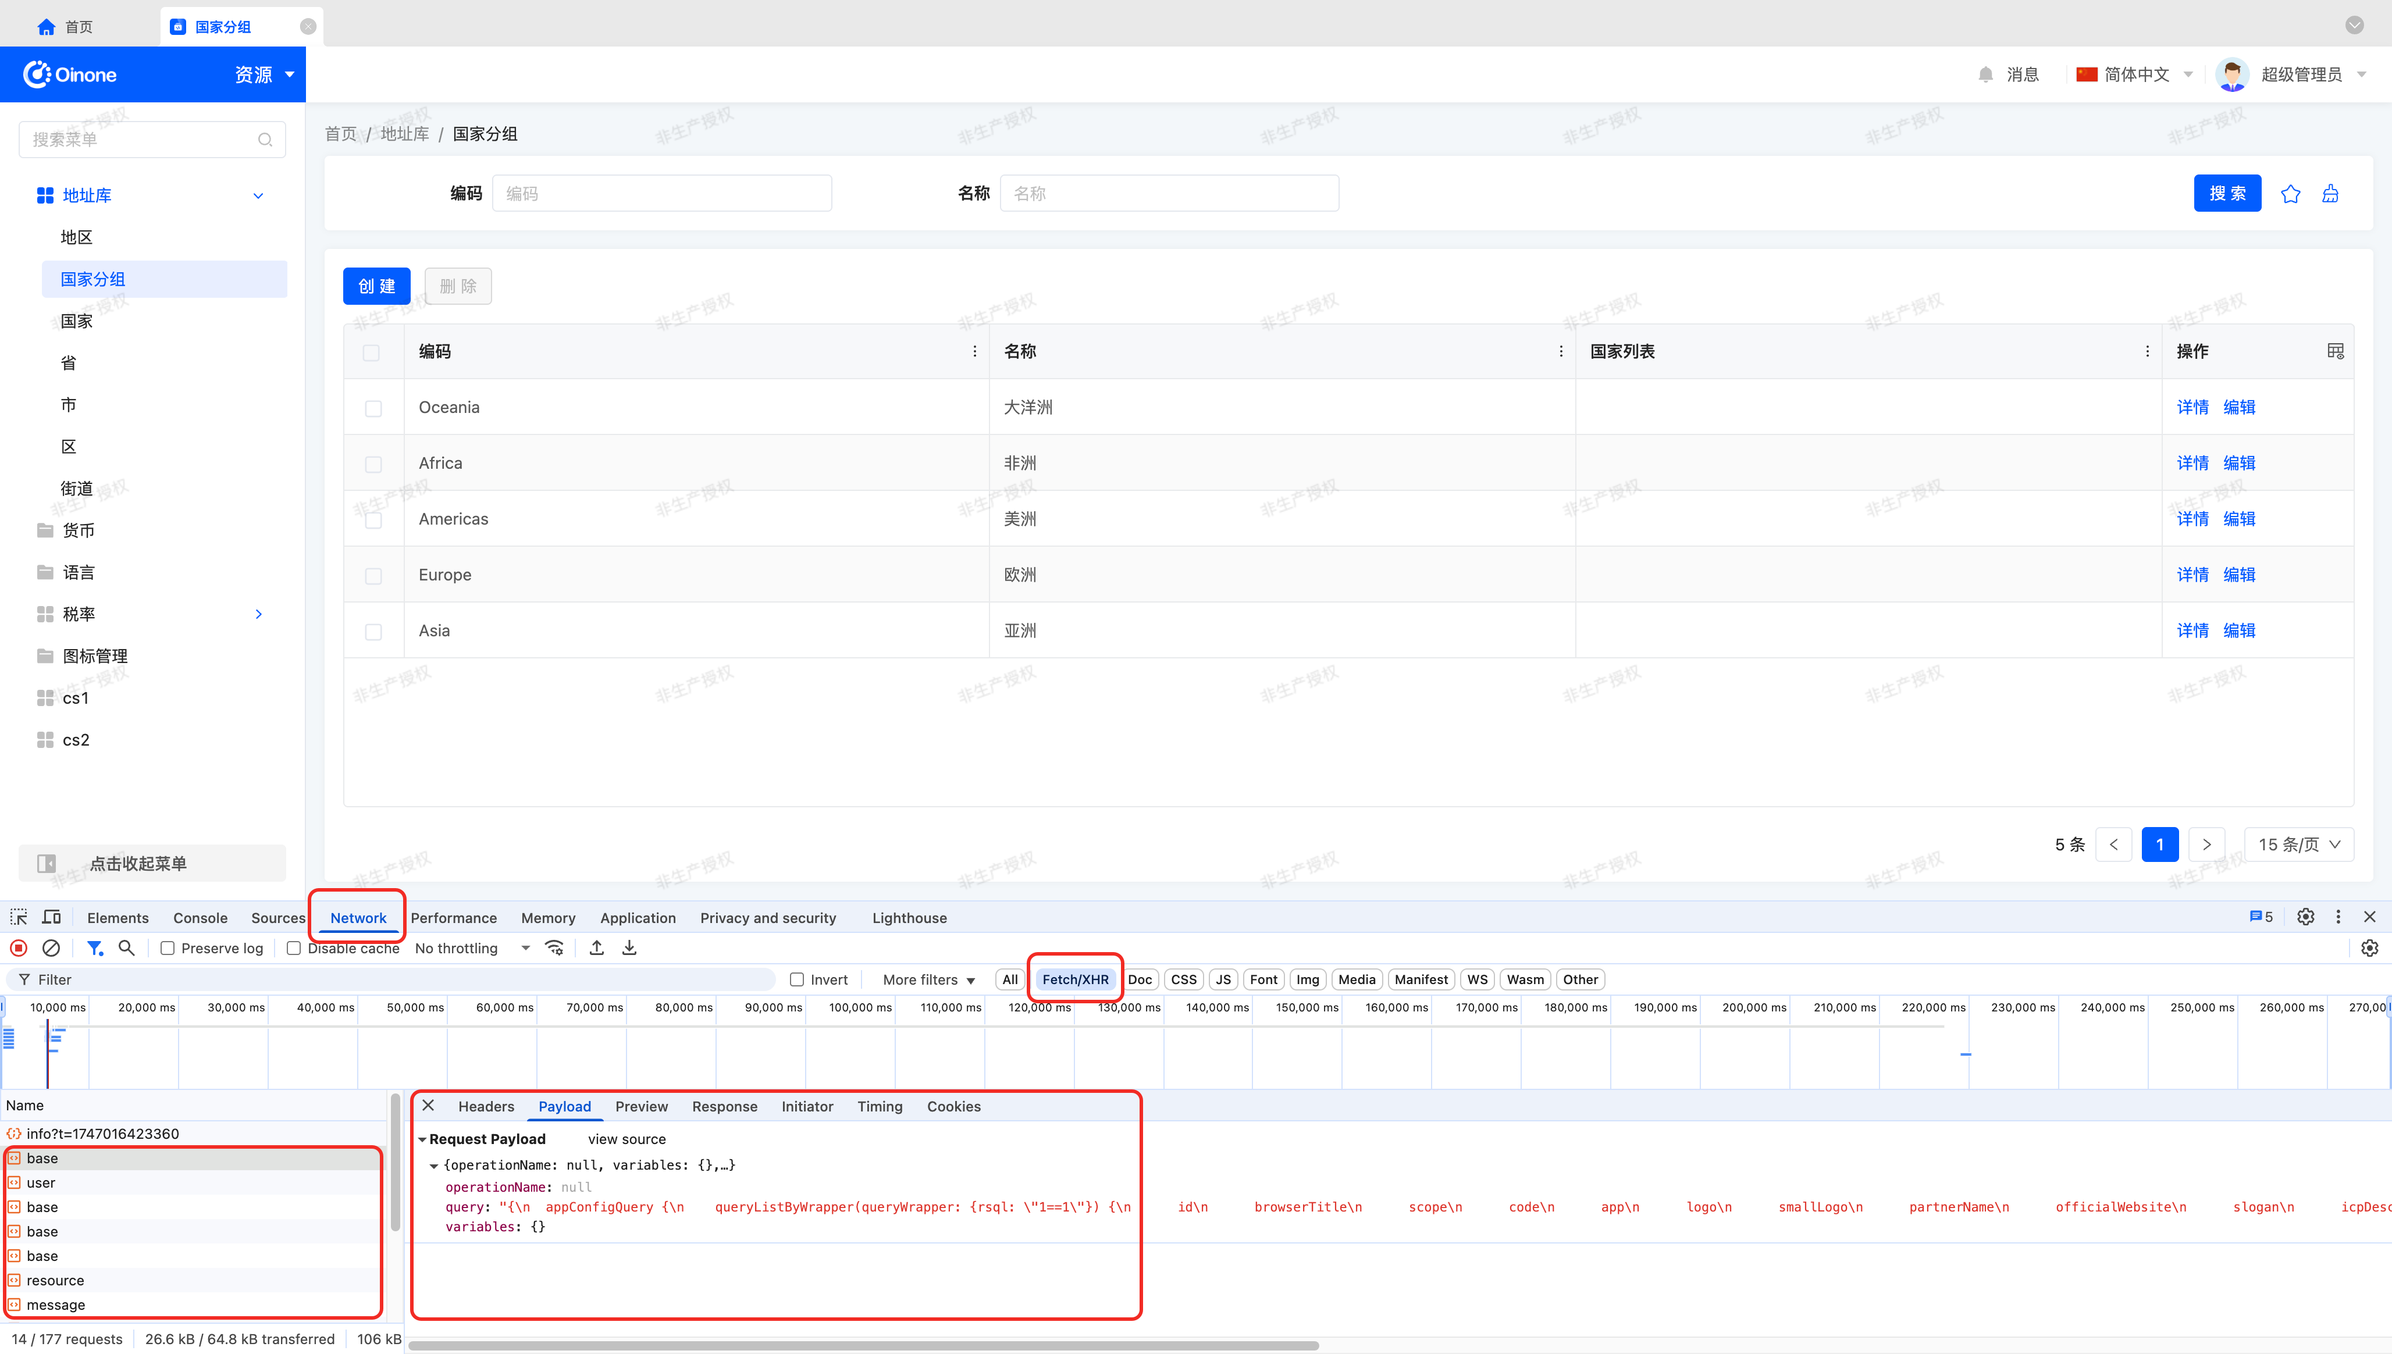Click the star favorite icon beside search

click(2291, 194)
